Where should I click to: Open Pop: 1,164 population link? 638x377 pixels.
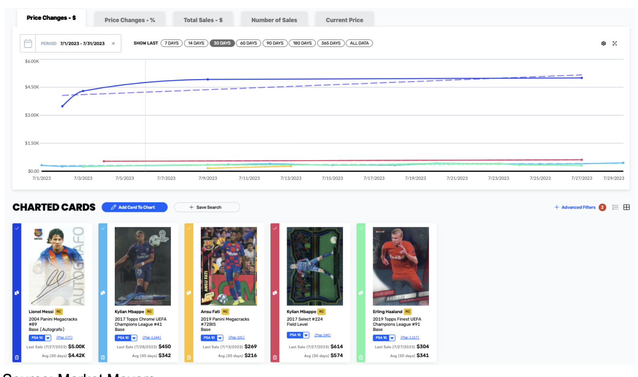152,337
